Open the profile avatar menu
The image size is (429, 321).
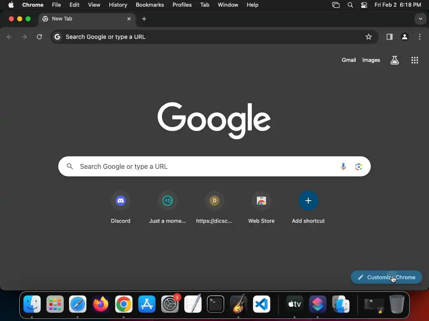(405, 37)
